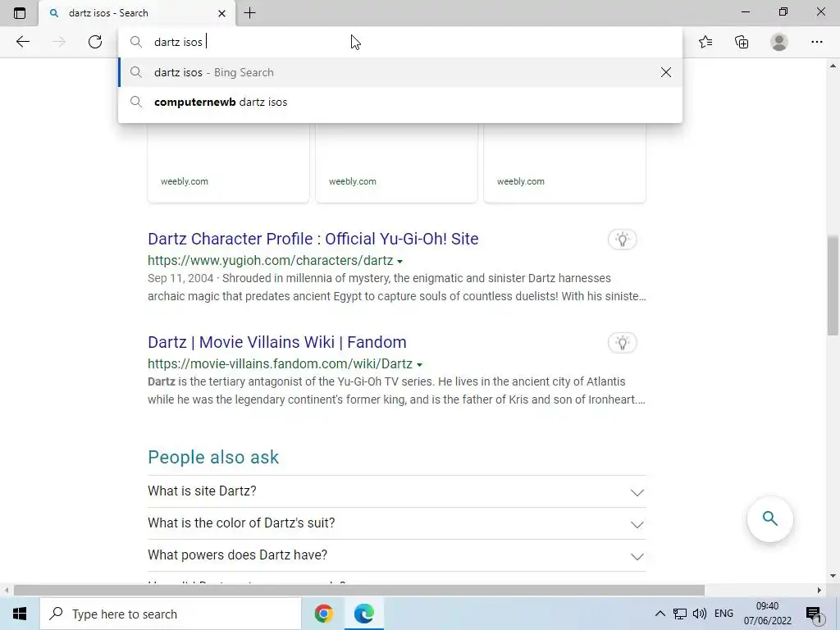840x630 pixels.
Task: Open the middle weebly.com image card
Action: coord(396,163)
